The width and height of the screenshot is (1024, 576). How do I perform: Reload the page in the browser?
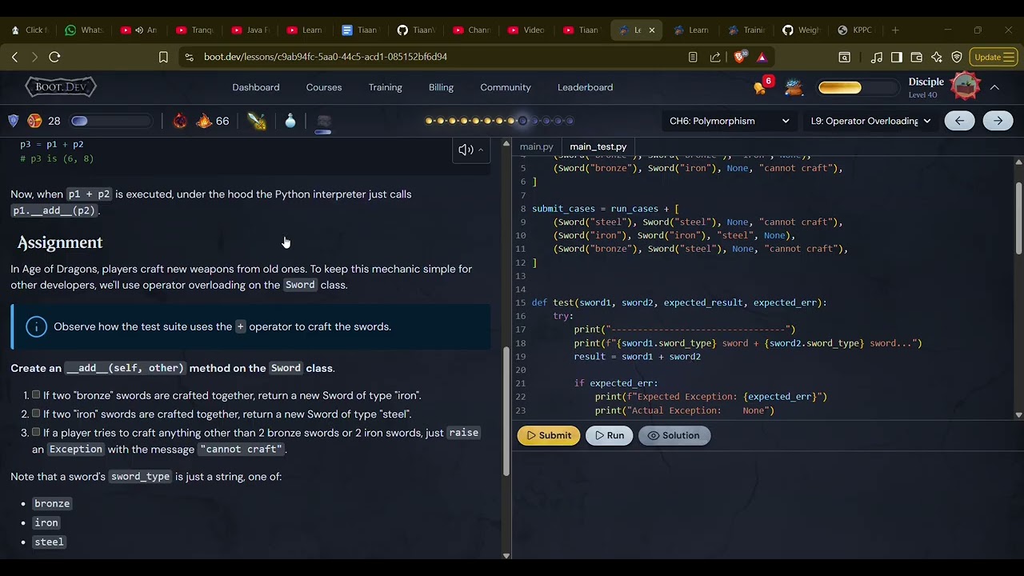click(54, 57)
